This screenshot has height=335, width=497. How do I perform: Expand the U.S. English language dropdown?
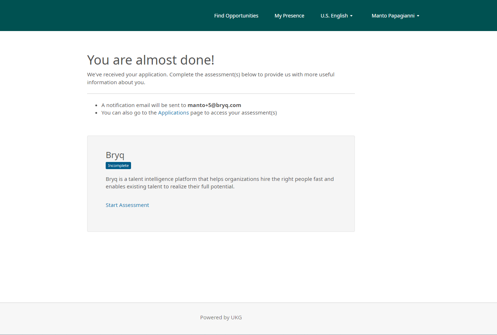click(x=334, y=16)
